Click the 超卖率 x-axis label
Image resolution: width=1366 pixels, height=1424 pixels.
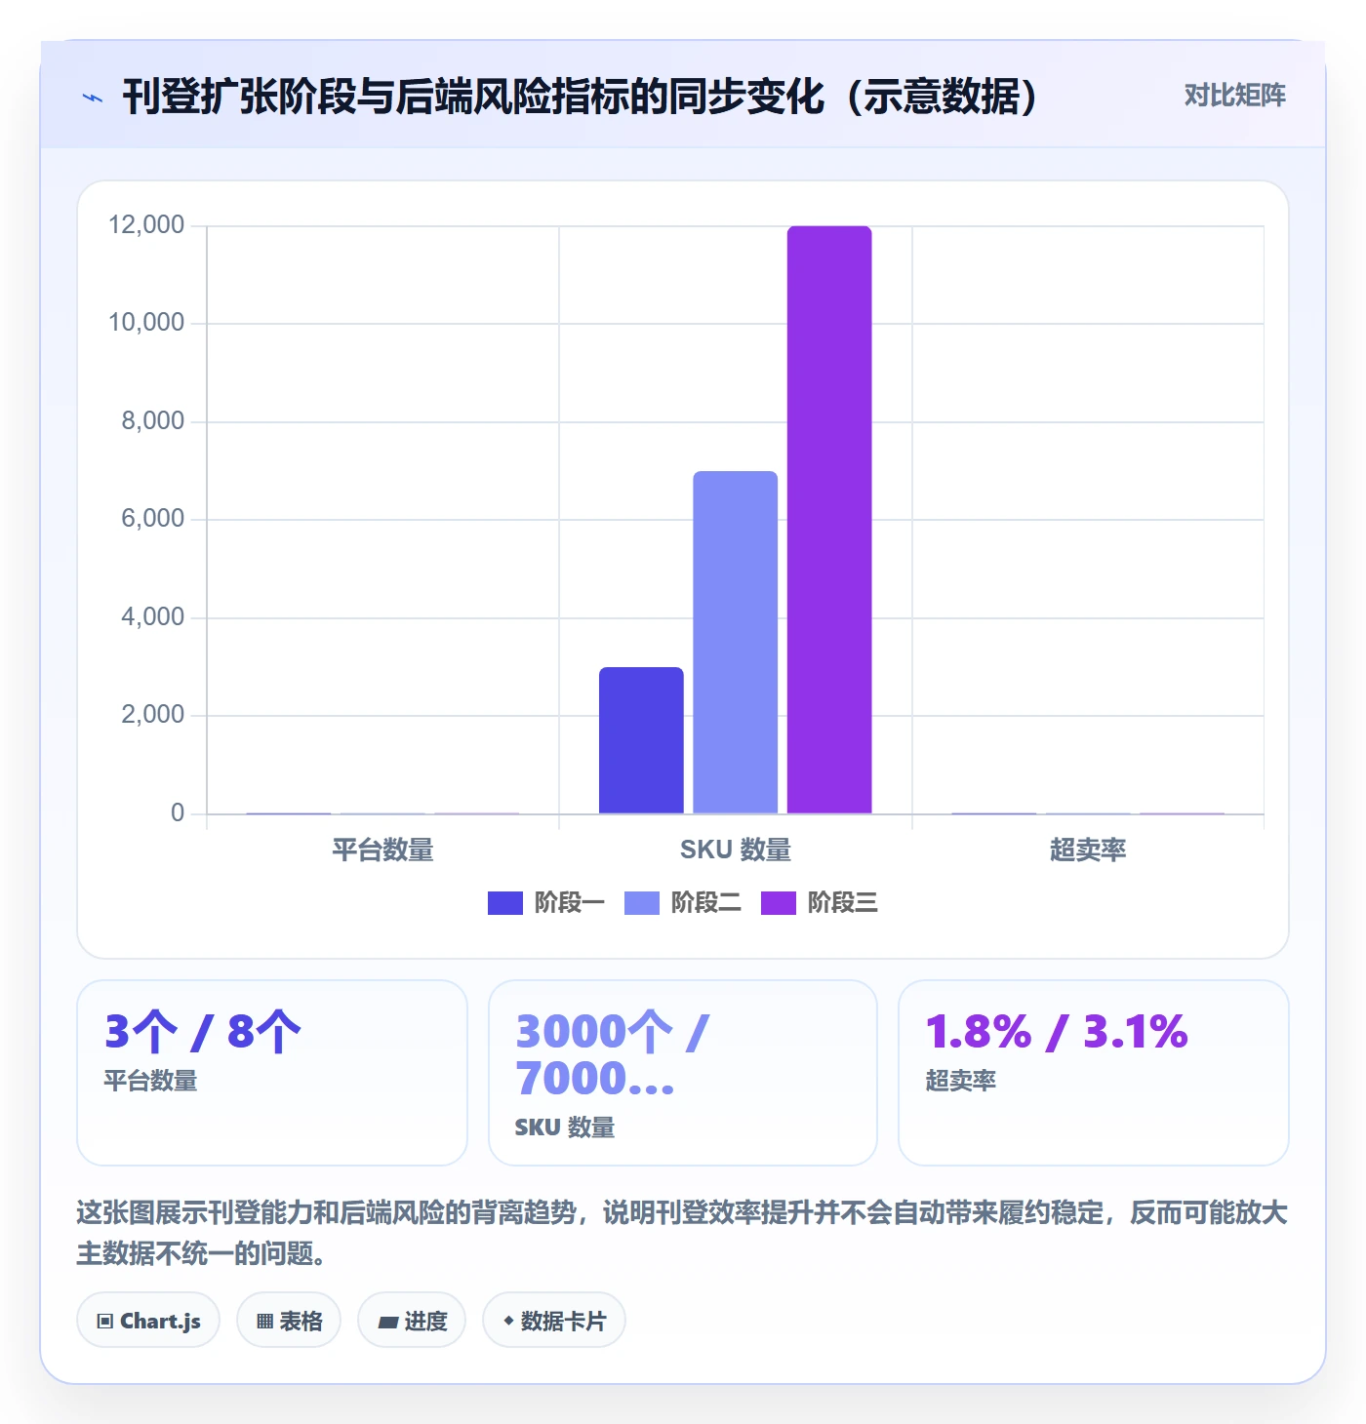1088,850
